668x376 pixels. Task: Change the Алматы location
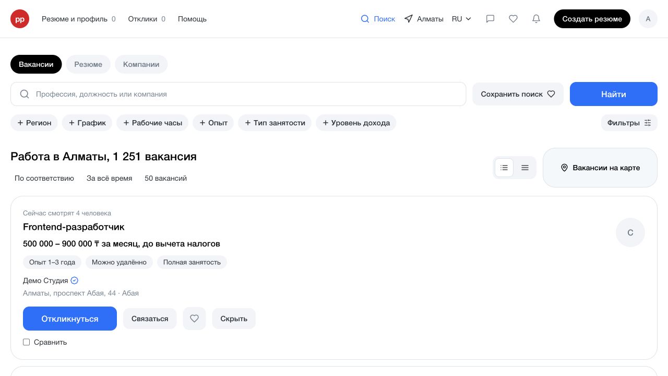point(424,19)
